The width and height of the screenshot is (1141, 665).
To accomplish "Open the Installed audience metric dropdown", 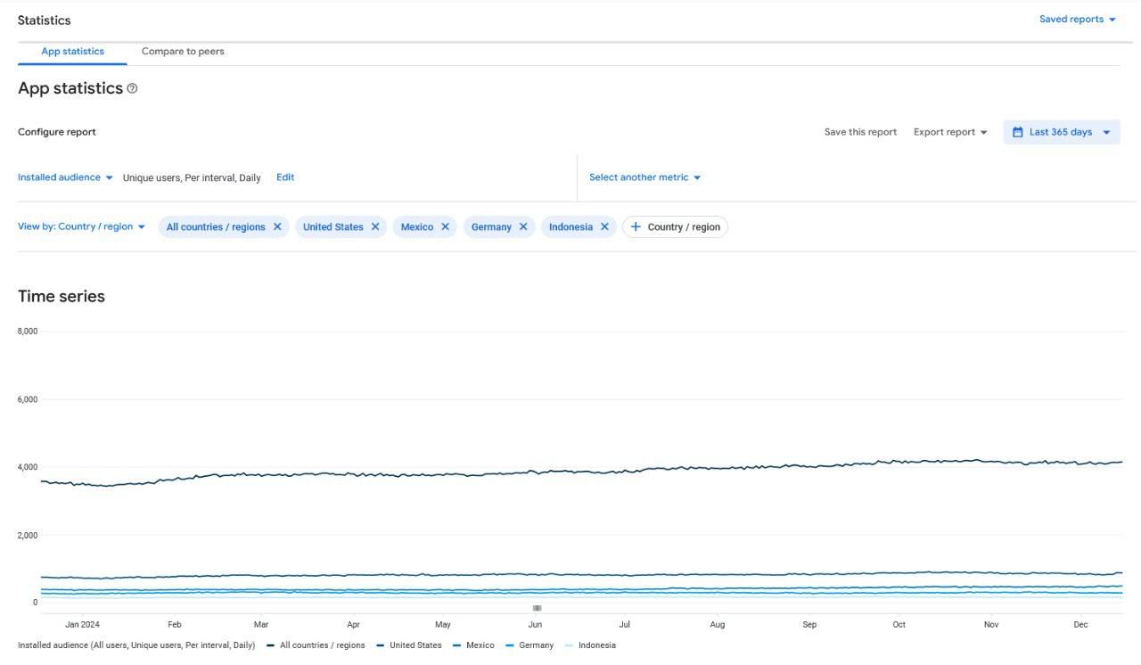I will tap(65, 177).
